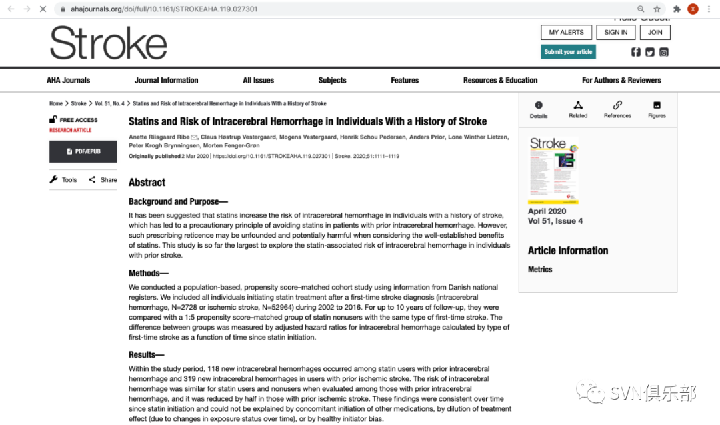
Task: Click the MY ALERTS button
Action: [566, 32]
